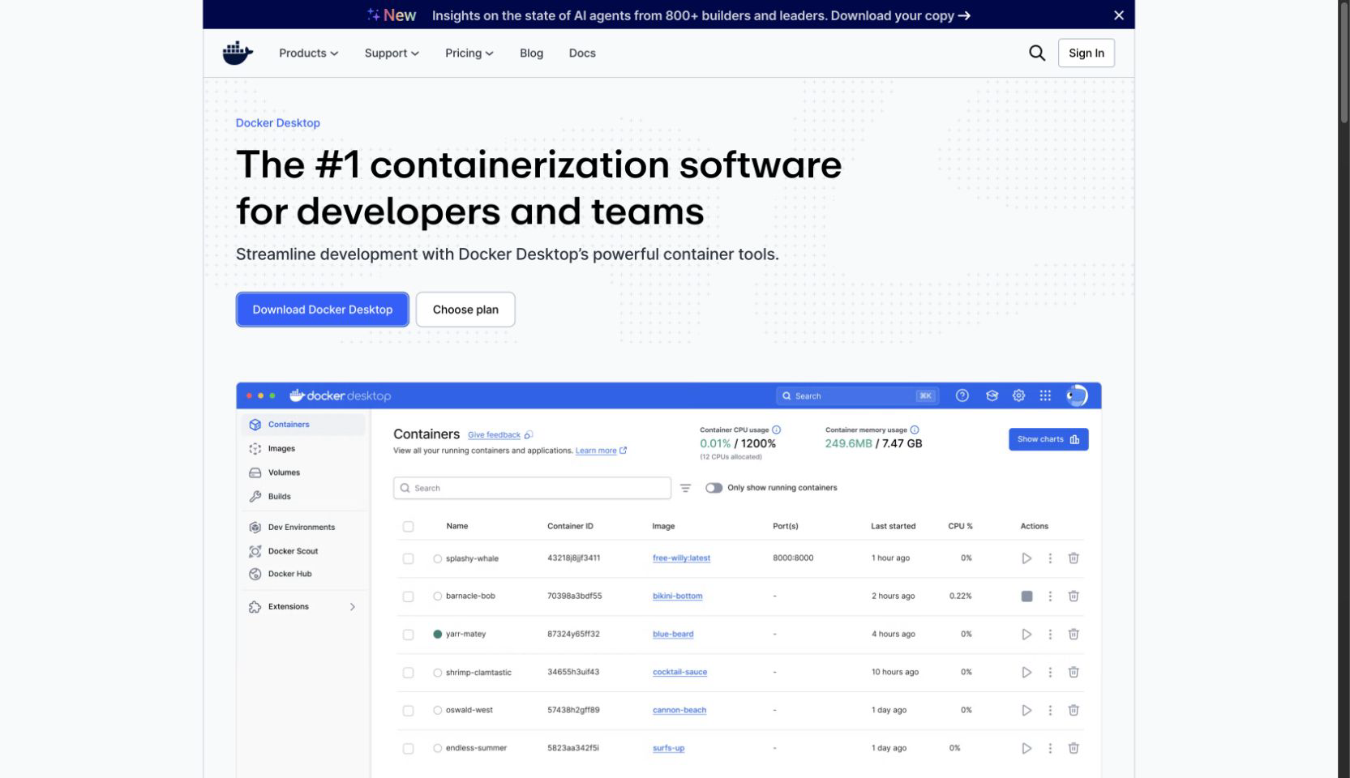
Task: Click the user avatar icon
Action: (1077, 395)
